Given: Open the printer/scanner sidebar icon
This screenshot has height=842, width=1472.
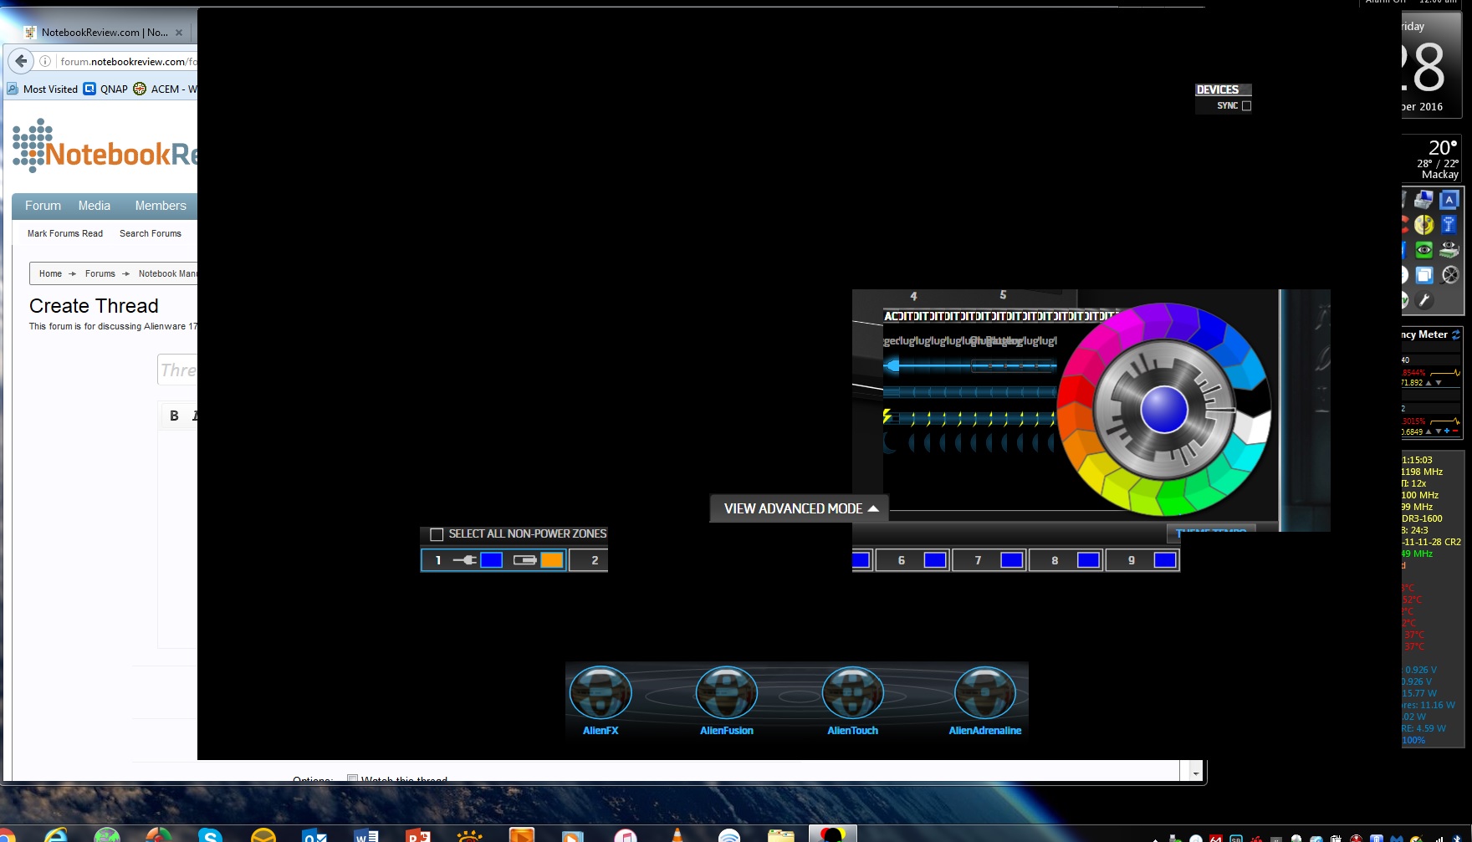Looking at the screenshot, I should point(1423,200).
